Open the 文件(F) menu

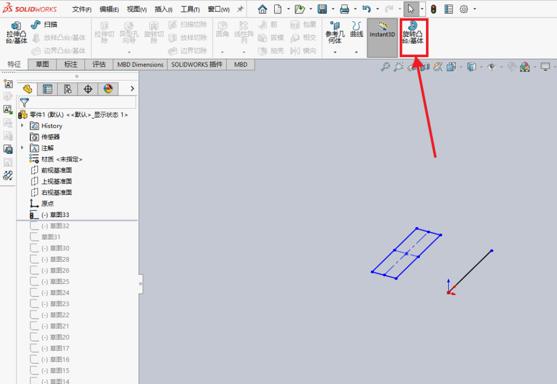click(82, 9)
